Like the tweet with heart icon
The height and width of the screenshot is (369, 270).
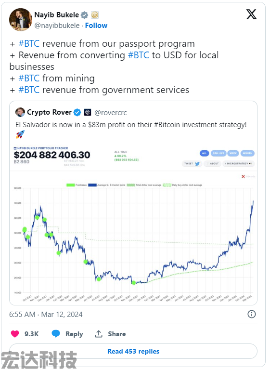point(15,334)
